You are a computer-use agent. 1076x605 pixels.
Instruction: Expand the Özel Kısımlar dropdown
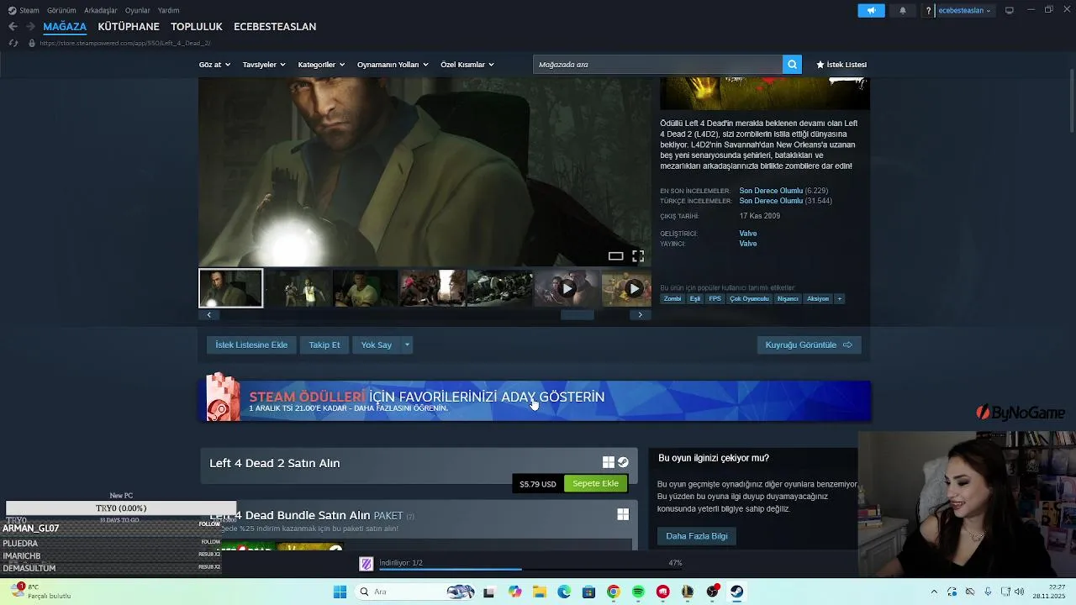pyautogui.click(x=467, y=65)
